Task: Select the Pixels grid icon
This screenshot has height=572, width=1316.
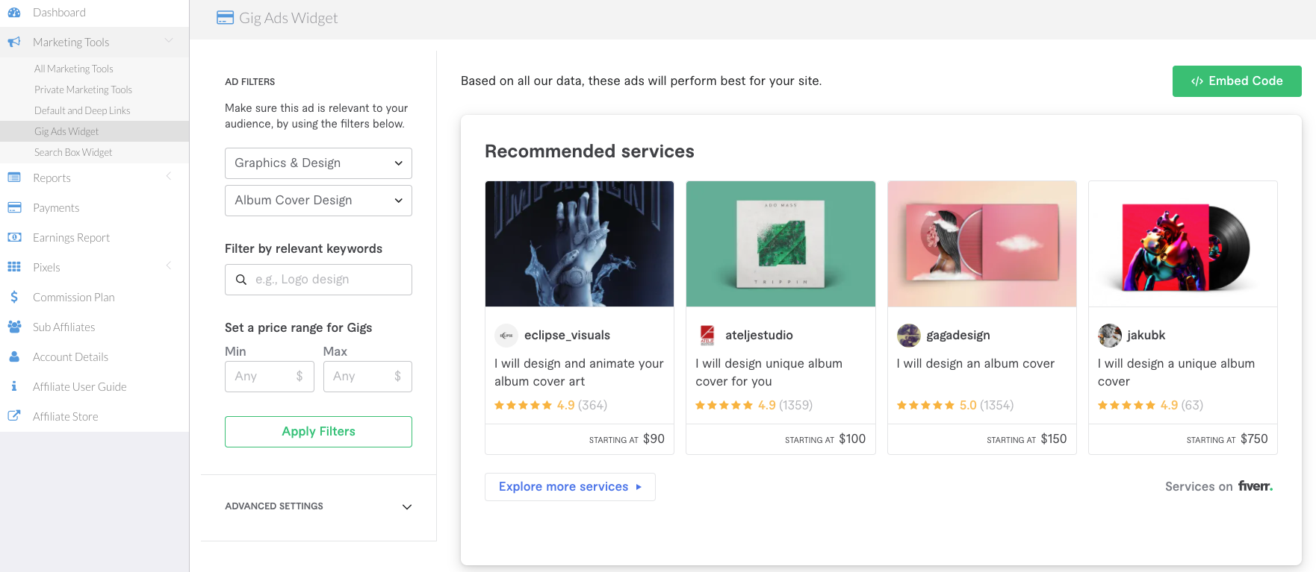Action: pos(14,266)
